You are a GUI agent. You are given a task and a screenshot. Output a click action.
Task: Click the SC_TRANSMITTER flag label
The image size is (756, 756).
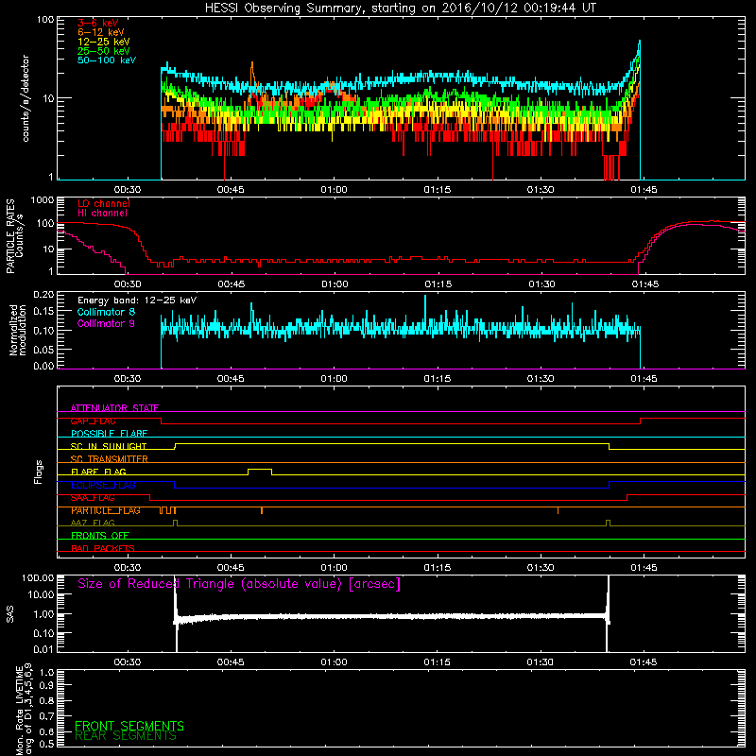(x=110, y=459)
